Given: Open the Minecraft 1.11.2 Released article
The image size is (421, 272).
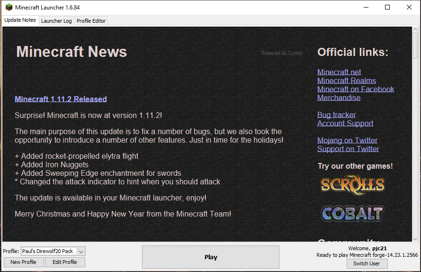Looking at the screenshot, I should tap(61, 99).
